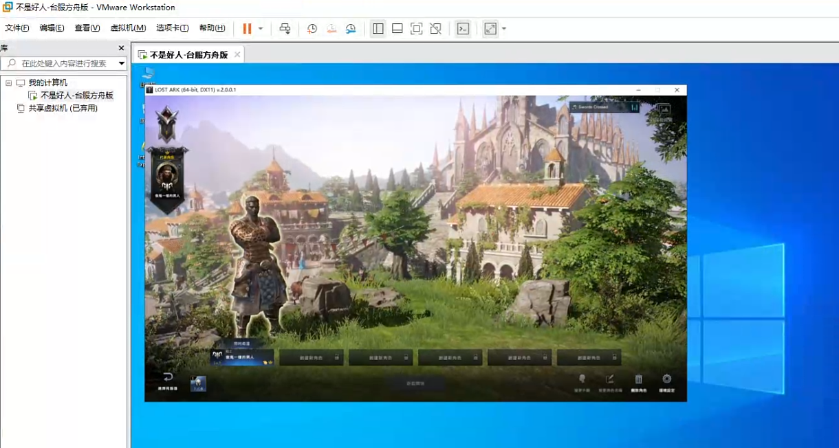
Task: Take a snapshot of the virtual machine
Action: pos(312,29)
